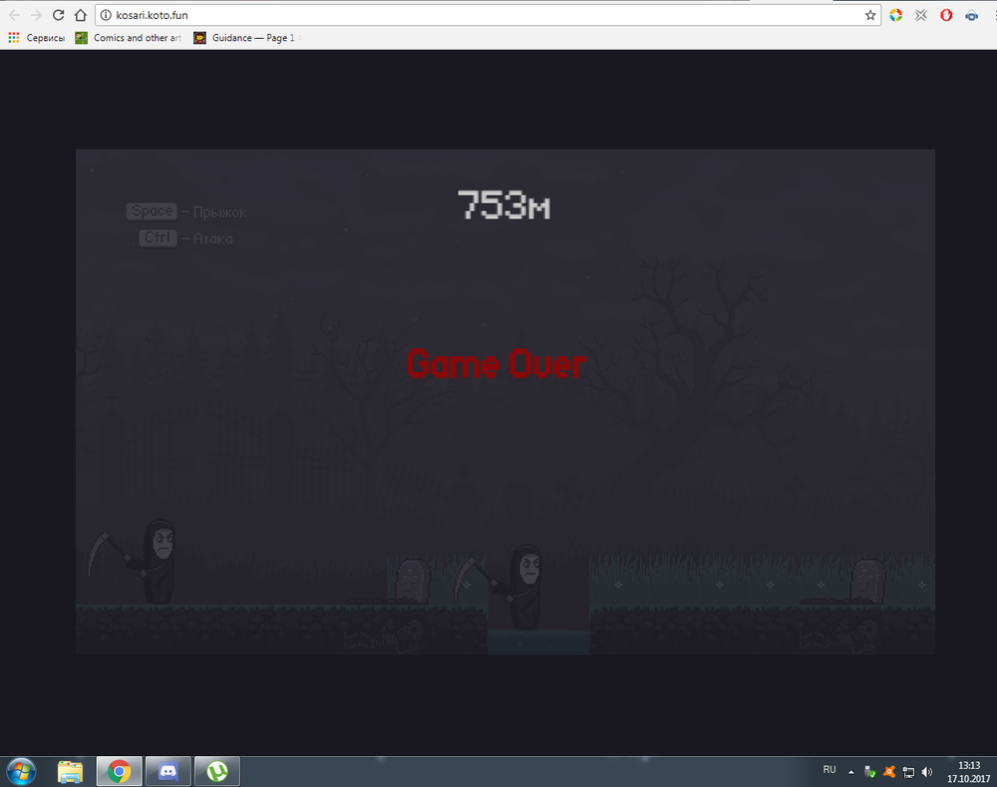Viewport: 997px width, 787px height.
Task: Go to the browser home page
Action: pyautogui.click(x=81, y=15)
